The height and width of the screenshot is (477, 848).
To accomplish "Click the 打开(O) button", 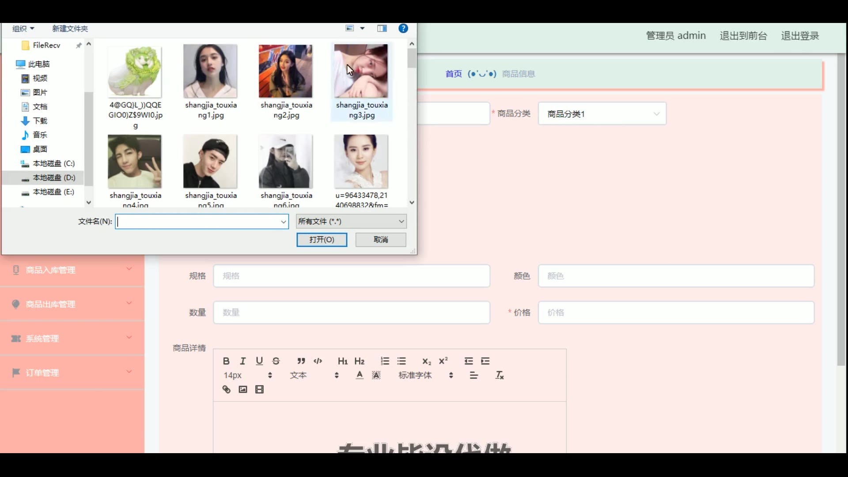I will point(322,239).
